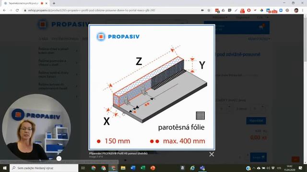Image resolution: width=307 pixels, height=172 pixels.
Task: Click the red circle Opera-style extension icon
Action: 248,11
